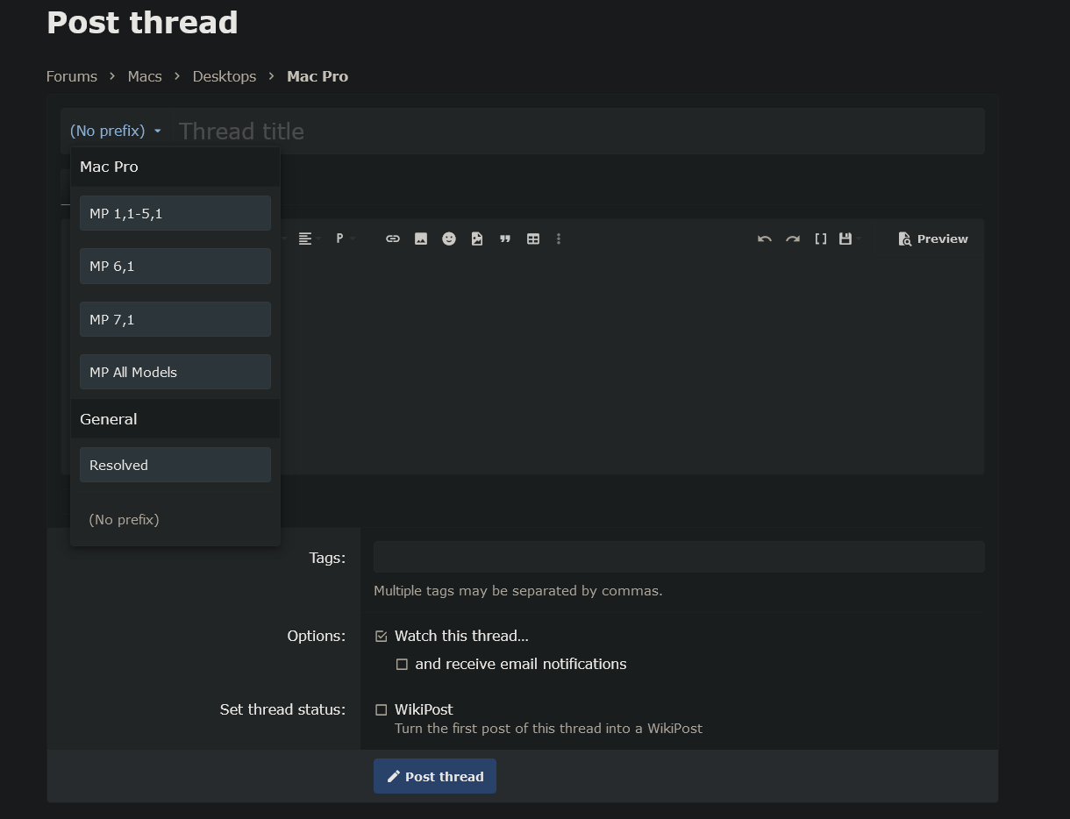1070x819 pixels.
Task: Click the media file insert icon
Action: click(477, 239)
